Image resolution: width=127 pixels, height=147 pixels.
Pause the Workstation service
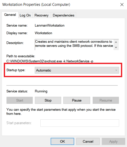(77, 100)
